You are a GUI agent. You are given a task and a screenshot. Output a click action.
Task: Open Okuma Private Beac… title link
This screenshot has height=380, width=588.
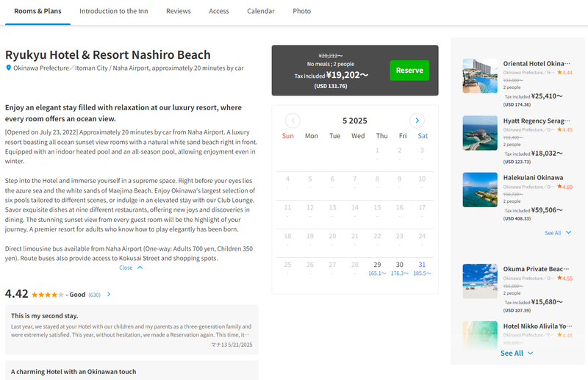pos(537,269)
